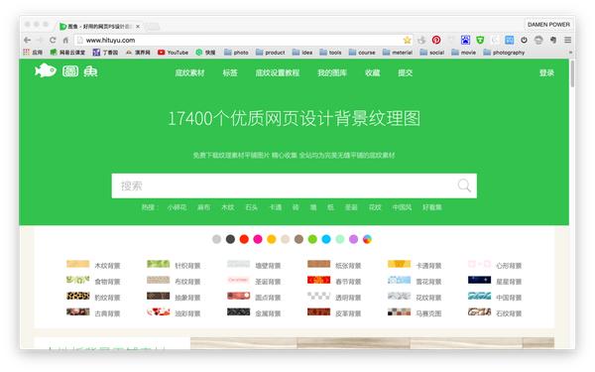Click the browser back arrow
The image size is (595, 372).
(27, 40)
